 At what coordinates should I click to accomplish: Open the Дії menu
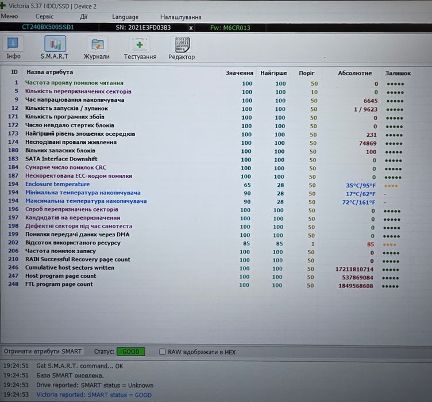(83, 17)
